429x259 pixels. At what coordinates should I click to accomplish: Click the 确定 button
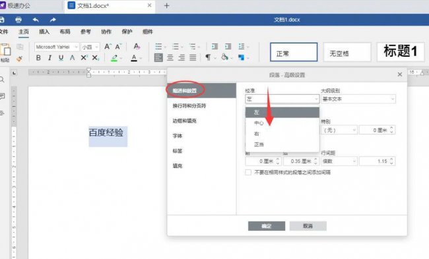[x=267, y=226]
